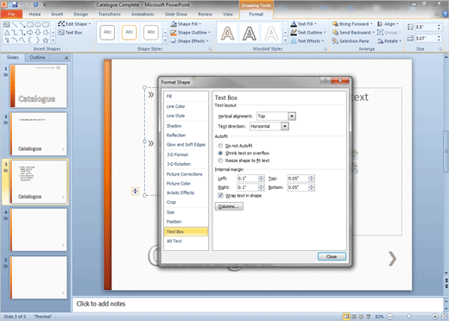Image resolution: width=449 pixels, height=321 pixels.
Task: Open Shape Effects options
Action: point(189,41)
